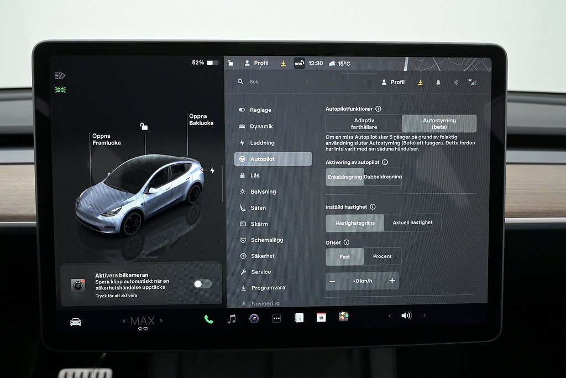Tap right arrow beside MAX temperature
This screenshot has height=378, width=566.
161,320
